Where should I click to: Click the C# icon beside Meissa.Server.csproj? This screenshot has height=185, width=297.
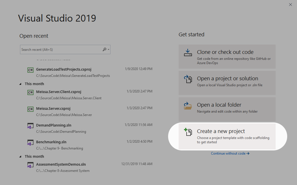[30, 109]
